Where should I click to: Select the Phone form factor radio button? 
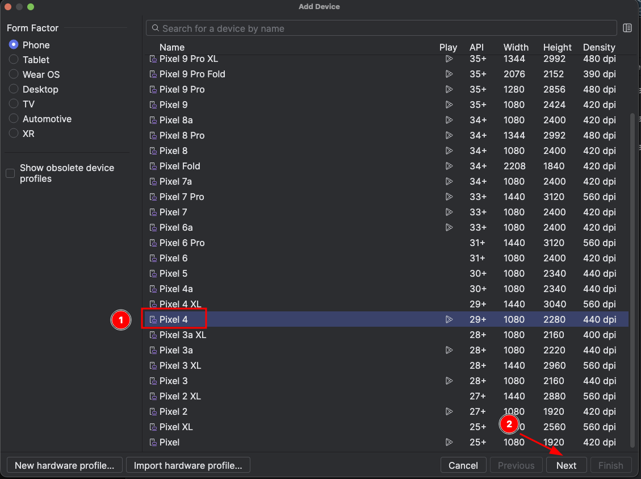[x=14, y=44]
